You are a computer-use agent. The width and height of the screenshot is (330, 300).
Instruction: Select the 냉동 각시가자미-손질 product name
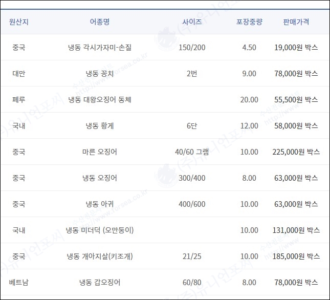[x=100, y=48]
